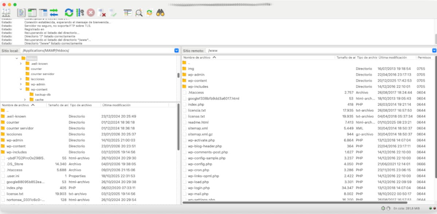This screenshot has height=214, width=437.
Task: Toggle the local directory tree view
Action: click(32, 13)
